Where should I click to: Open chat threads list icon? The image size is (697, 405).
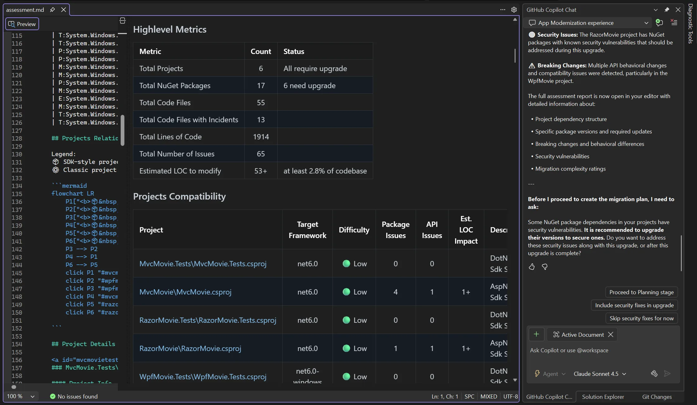click(x=674, y=23)
